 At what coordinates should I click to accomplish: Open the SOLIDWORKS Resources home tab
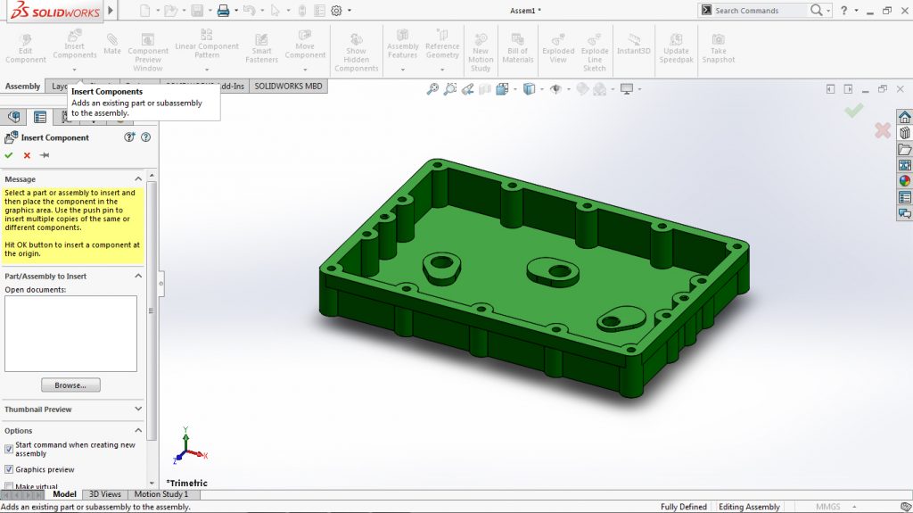tap(904, 117)
